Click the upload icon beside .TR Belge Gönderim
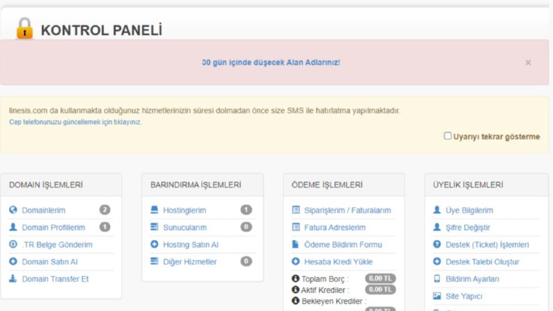Viewport: 553px width, 311px height. [x=13, y=244]
